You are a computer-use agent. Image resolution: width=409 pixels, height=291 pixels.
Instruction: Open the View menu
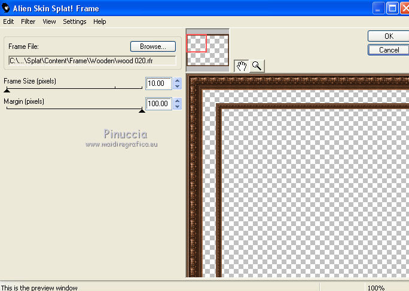pos(49,21)
